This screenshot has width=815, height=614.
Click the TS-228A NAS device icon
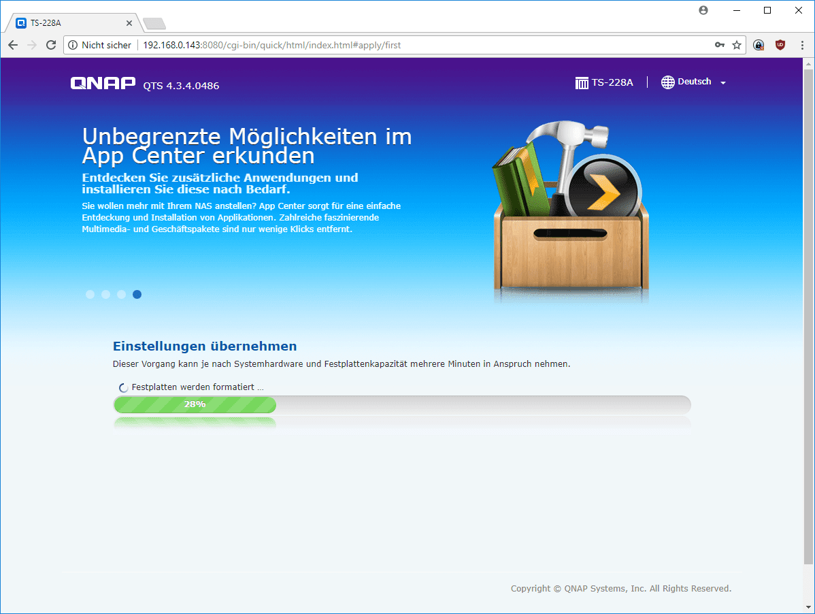click(582, 82)
